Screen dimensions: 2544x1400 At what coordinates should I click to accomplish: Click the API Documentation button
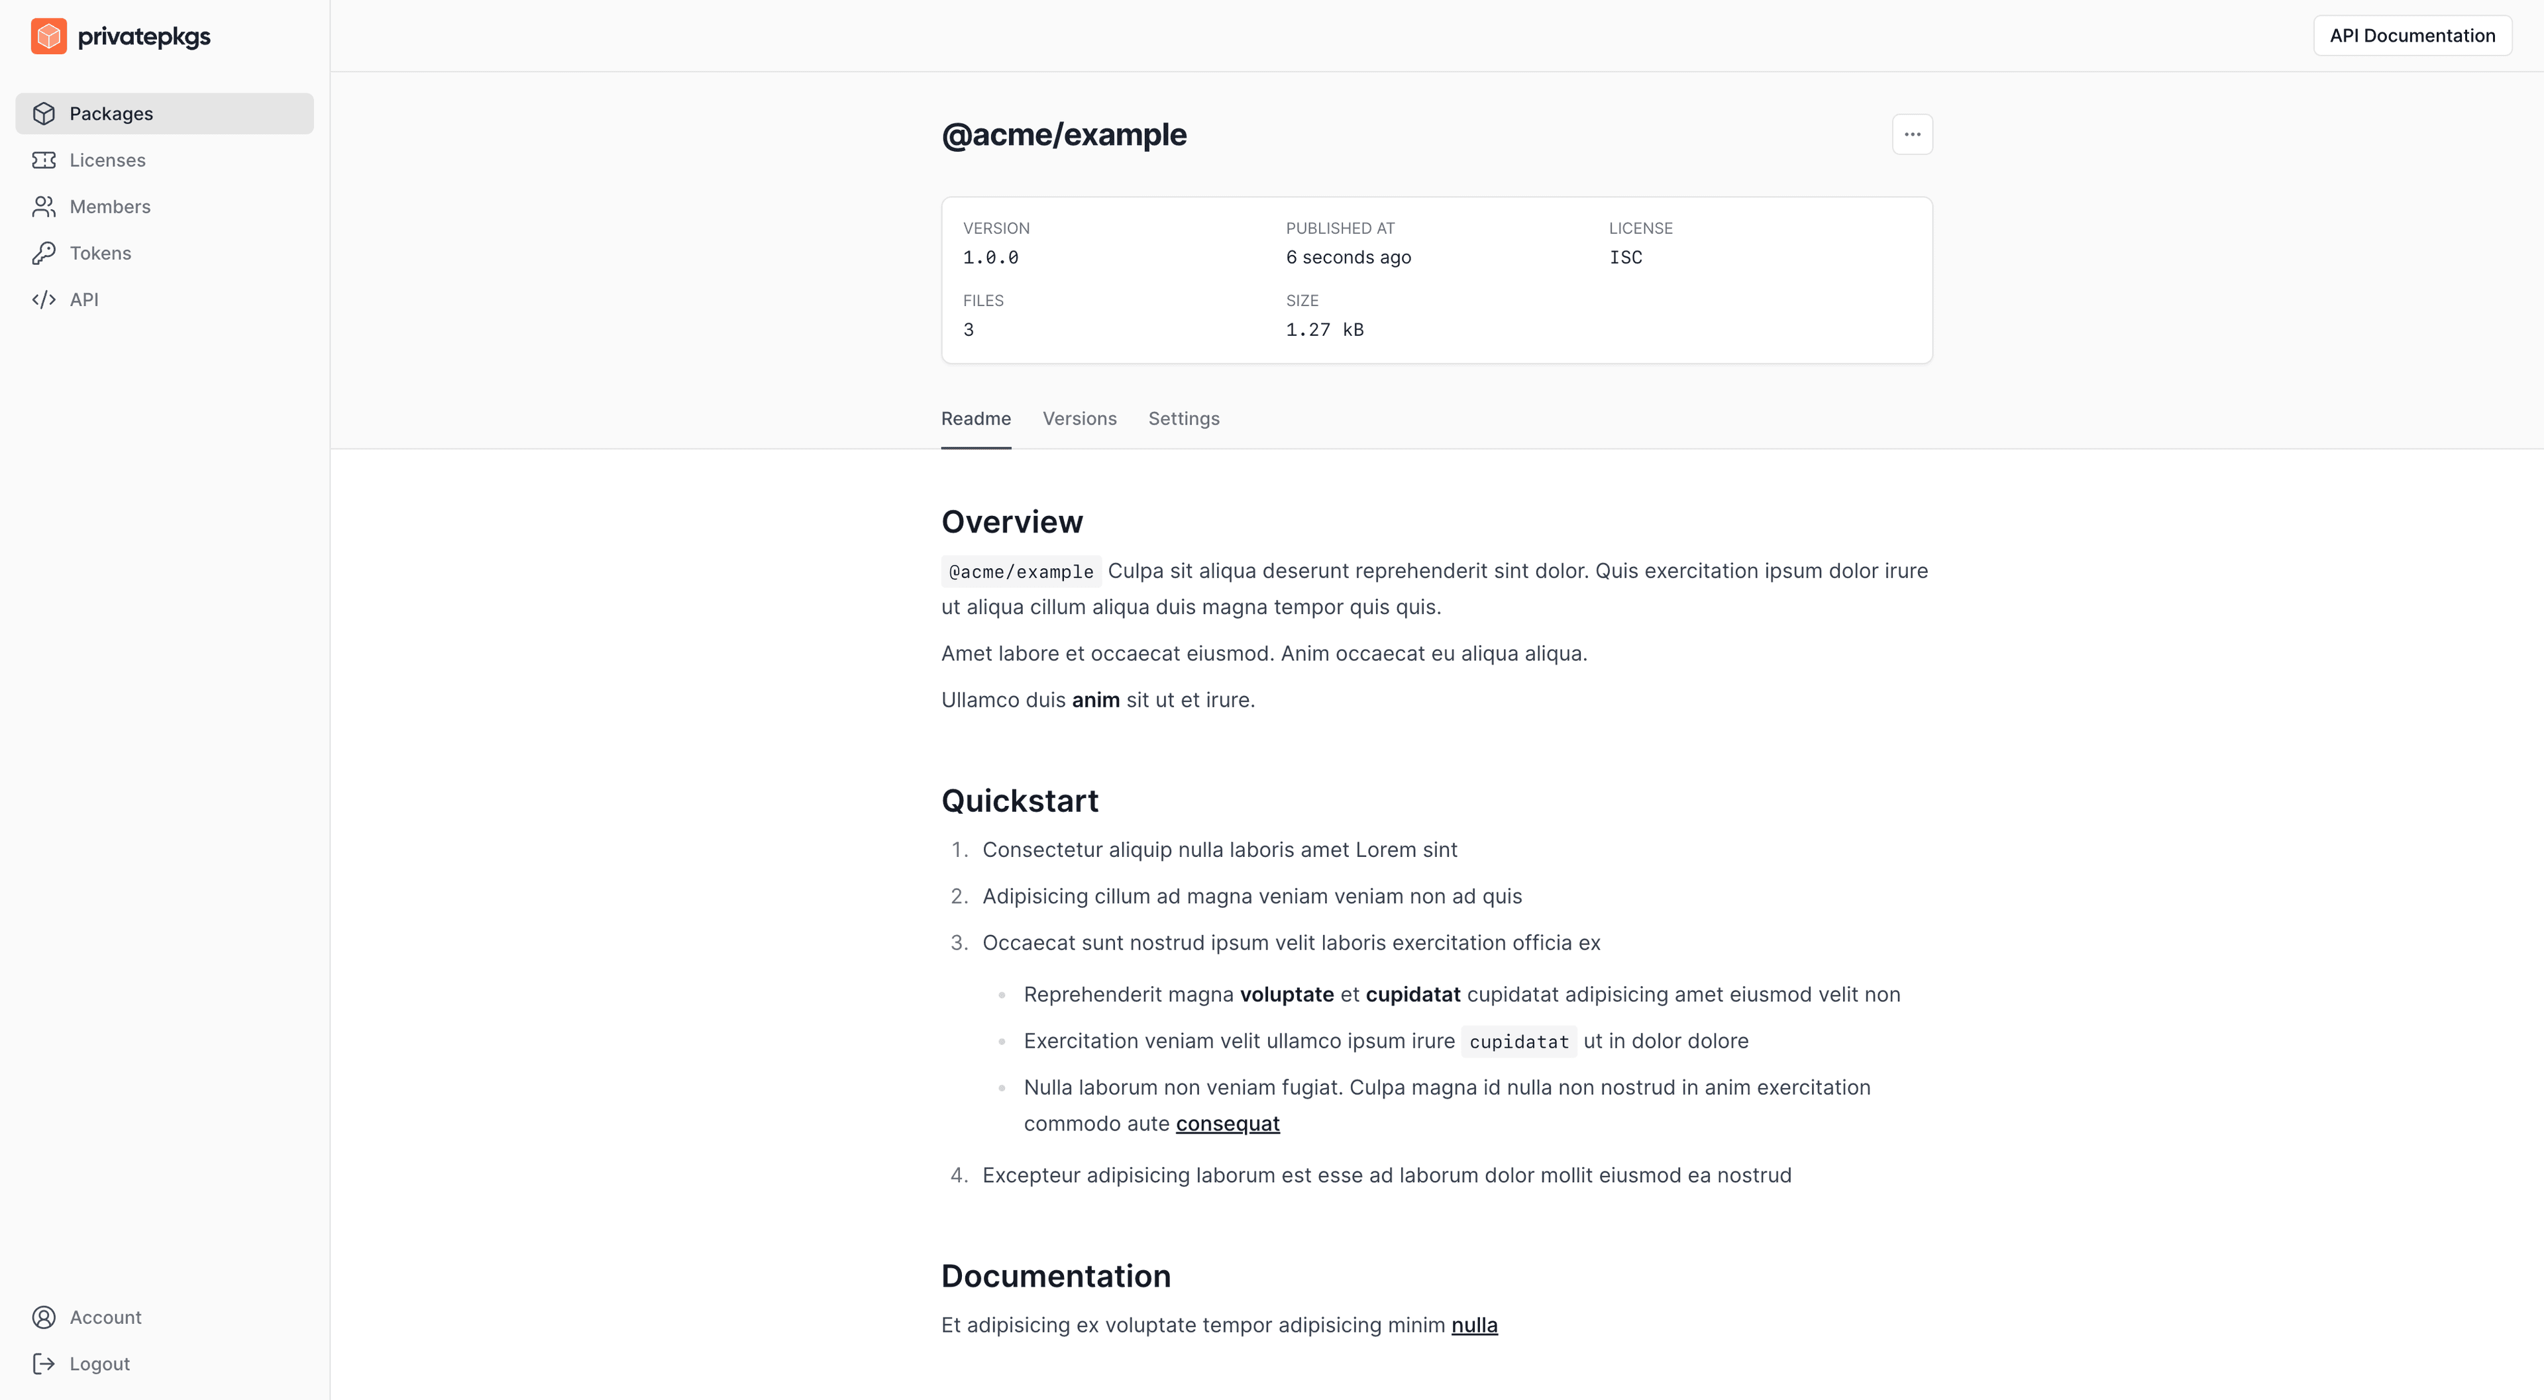[x=2413, y=34]
